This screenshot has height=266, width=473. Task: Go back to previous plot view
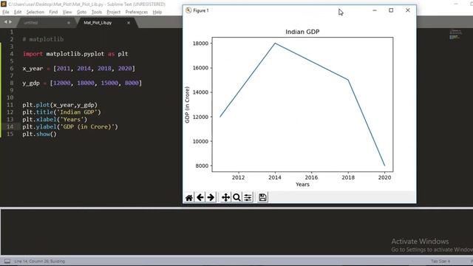click(200, 197)
